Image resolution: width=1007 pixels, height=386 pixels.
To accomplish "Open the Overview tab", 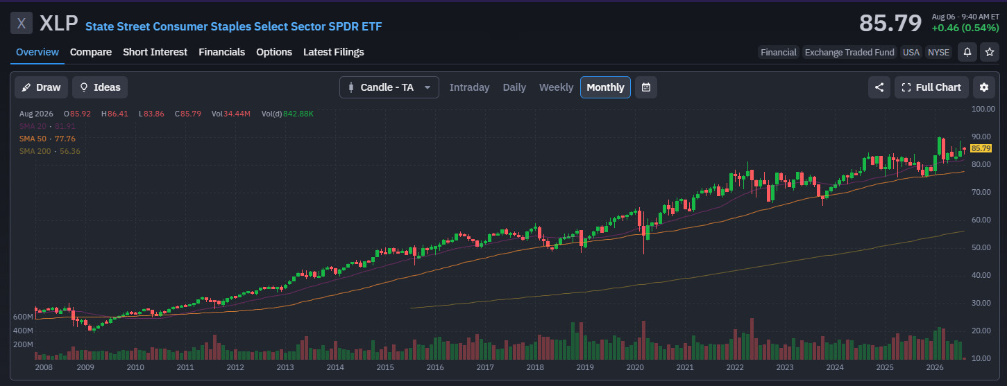I will coord(37,52).
